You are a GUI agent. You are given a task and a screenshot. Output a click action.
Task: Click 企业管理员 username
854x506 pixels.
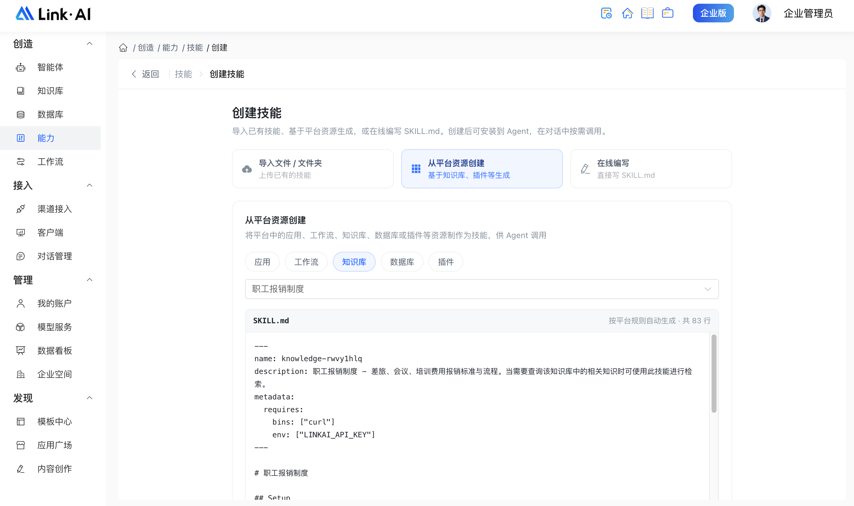(808, 13)
